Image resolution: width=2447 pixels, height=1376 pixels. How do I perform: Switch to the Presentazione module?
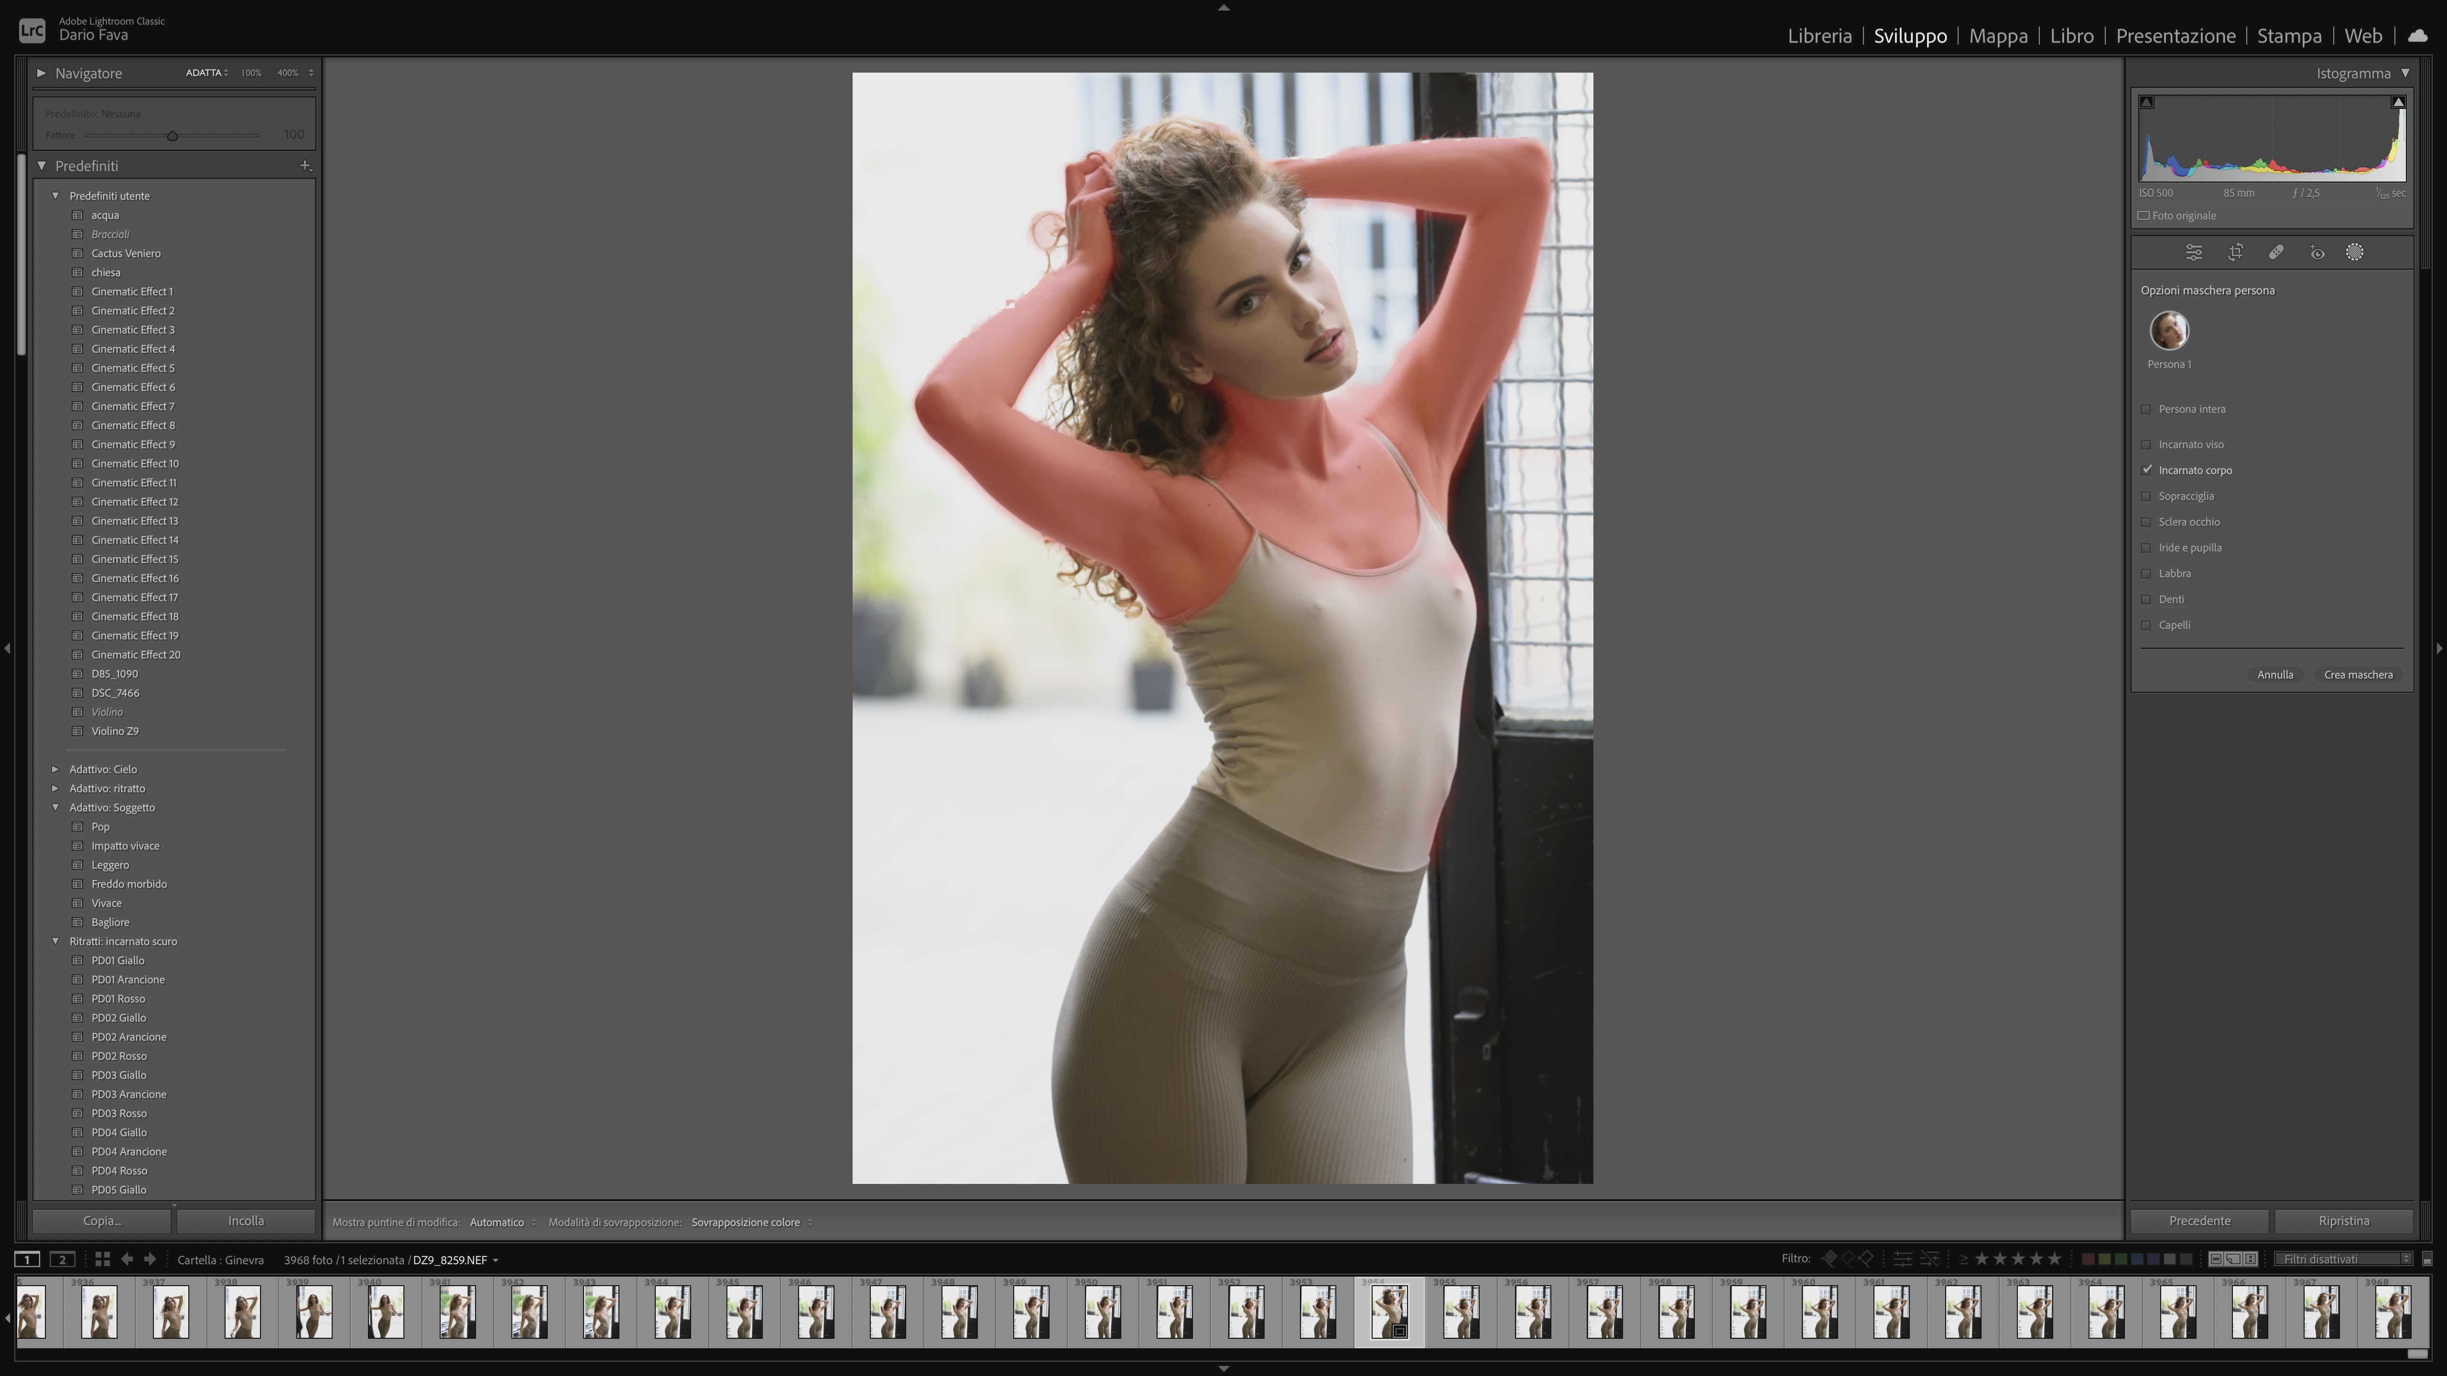click(2176, 35)
